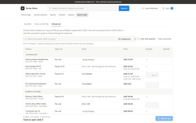Switch to the From a CSV file tab
The height and width of the screenshot is (123, 196).
click(x=41, y=24)
